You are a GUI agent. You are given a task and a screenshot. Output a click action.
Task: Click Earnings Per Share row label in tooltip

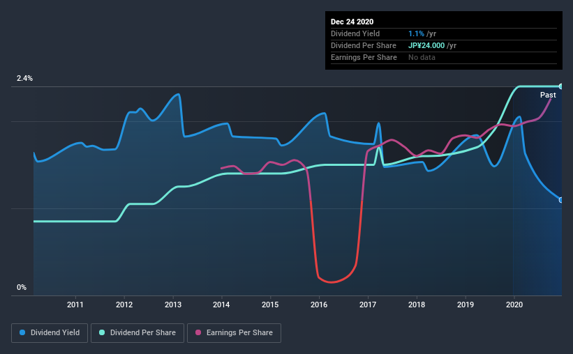pos(364,57)
